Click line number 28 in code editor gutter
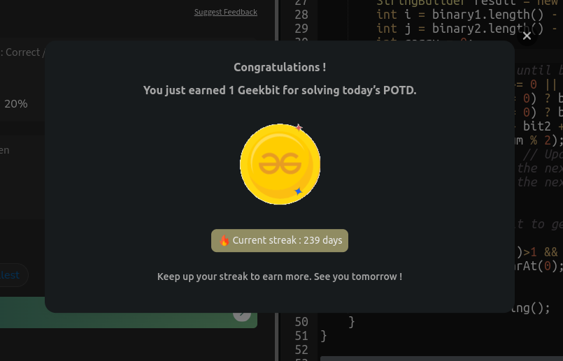The height and width of the screenshot is (361, 563). [301, 15]
